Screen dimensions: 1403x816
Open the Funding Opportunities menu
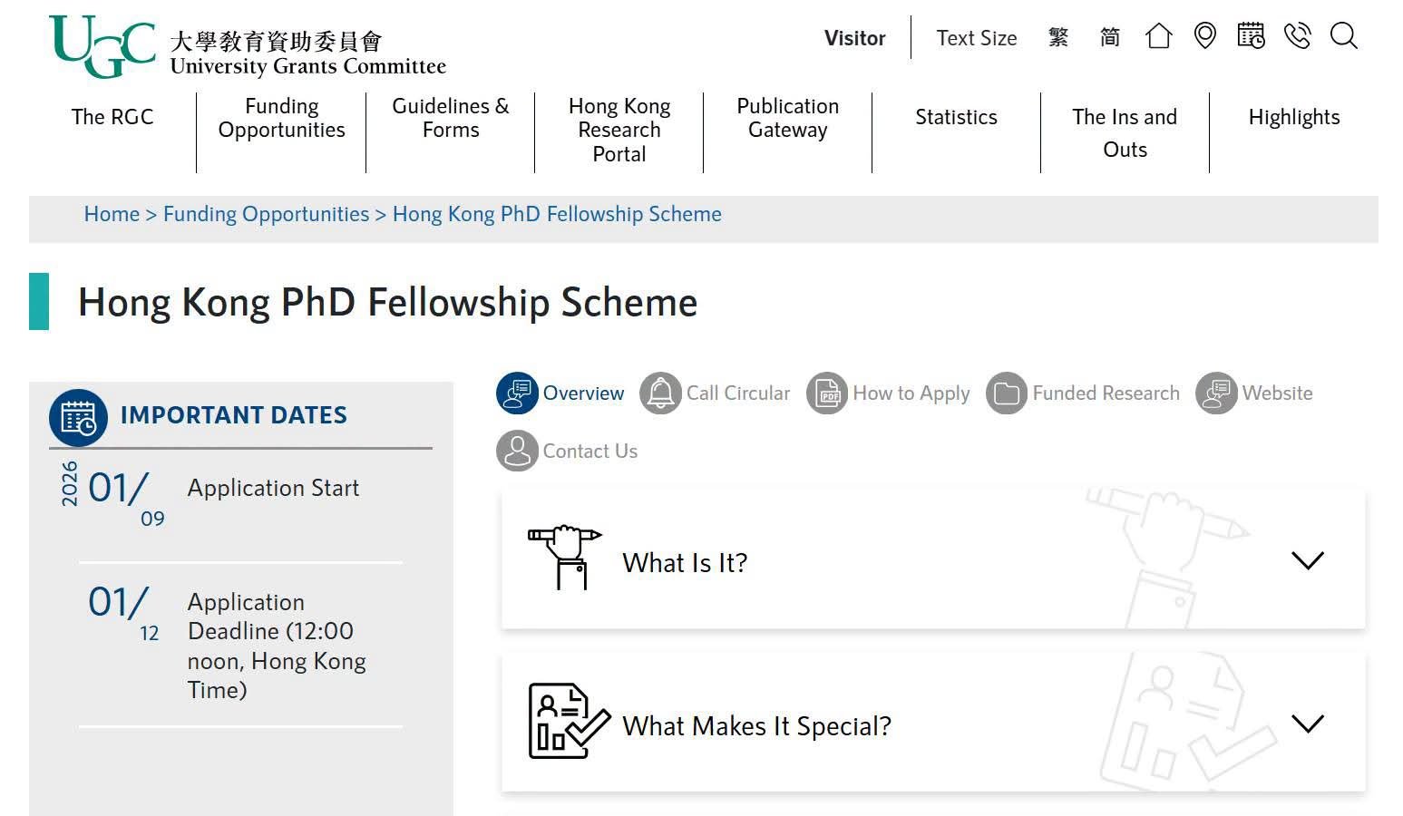click(x=281, y=118)
